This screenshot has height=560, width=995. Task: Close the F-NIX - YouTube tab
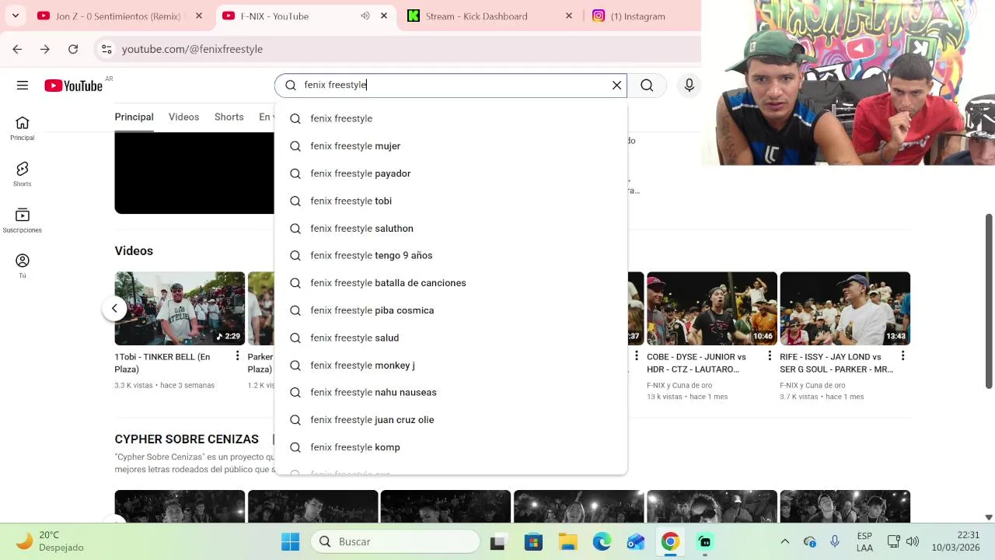coord(383,16)
